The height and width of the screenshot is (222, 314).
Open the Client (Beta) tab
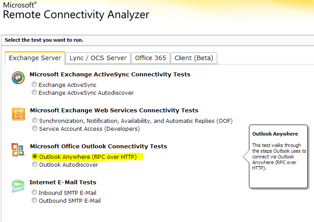pos(194,58)
